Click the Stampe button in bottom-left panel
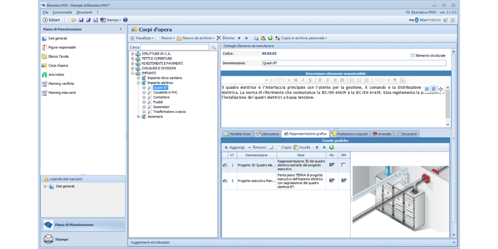 61,239
